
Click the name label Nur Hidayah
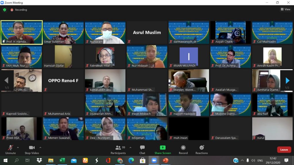click(140, 66)
